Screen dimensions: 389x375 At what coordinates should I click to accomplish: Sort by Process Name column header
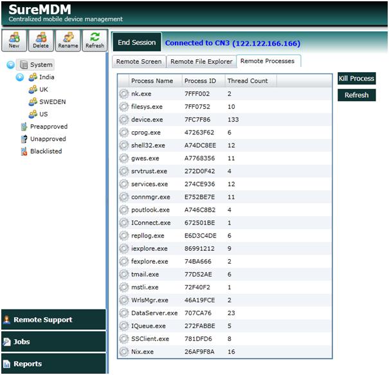156,80
